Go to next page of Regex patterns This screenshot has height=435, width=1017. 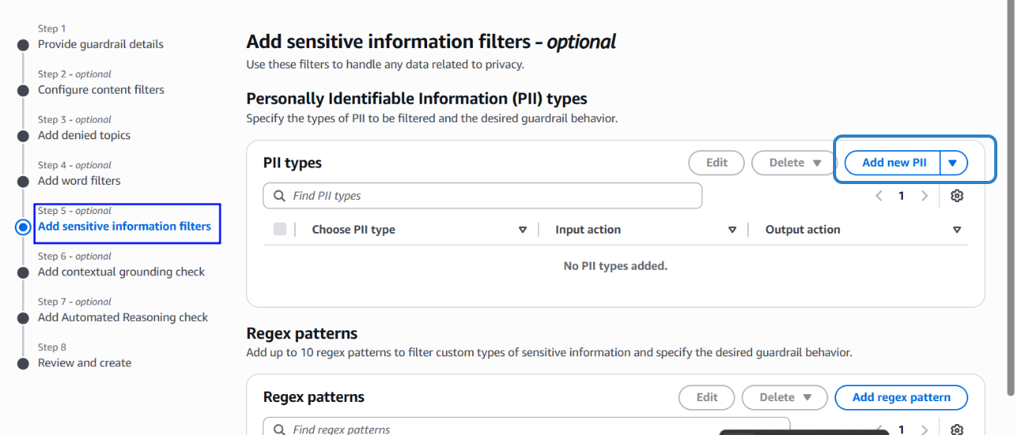pyautogui.click(x=924, y=429)
